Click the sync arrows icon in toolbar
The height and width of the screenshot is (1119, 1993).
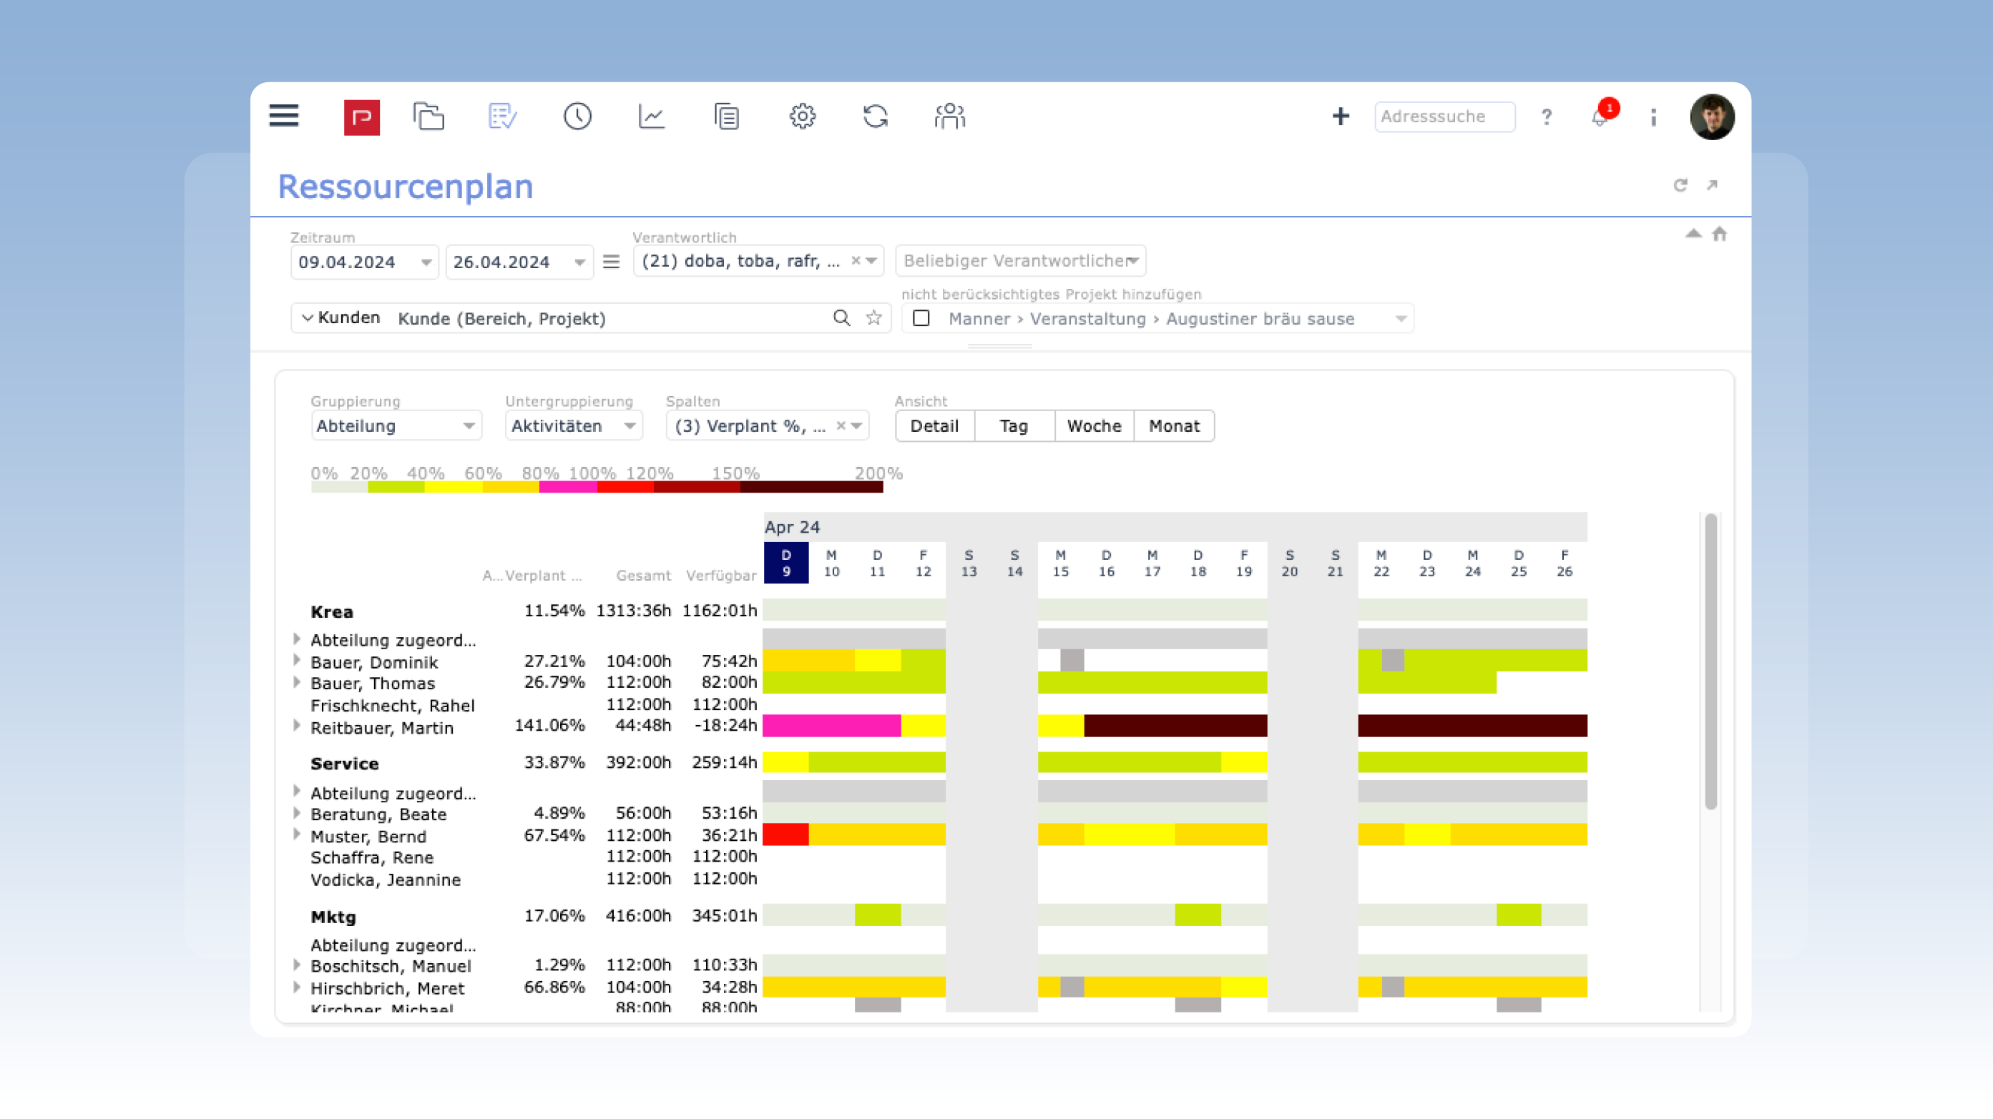[x=876, y=117]
